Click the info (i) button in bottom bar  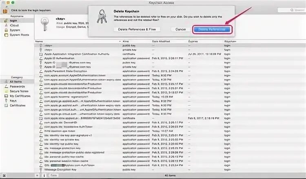[x=44, y=175]
